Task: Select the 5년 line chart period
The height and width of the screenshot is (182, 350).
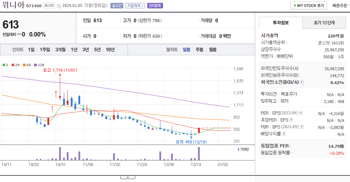Action: pos(97,50)
